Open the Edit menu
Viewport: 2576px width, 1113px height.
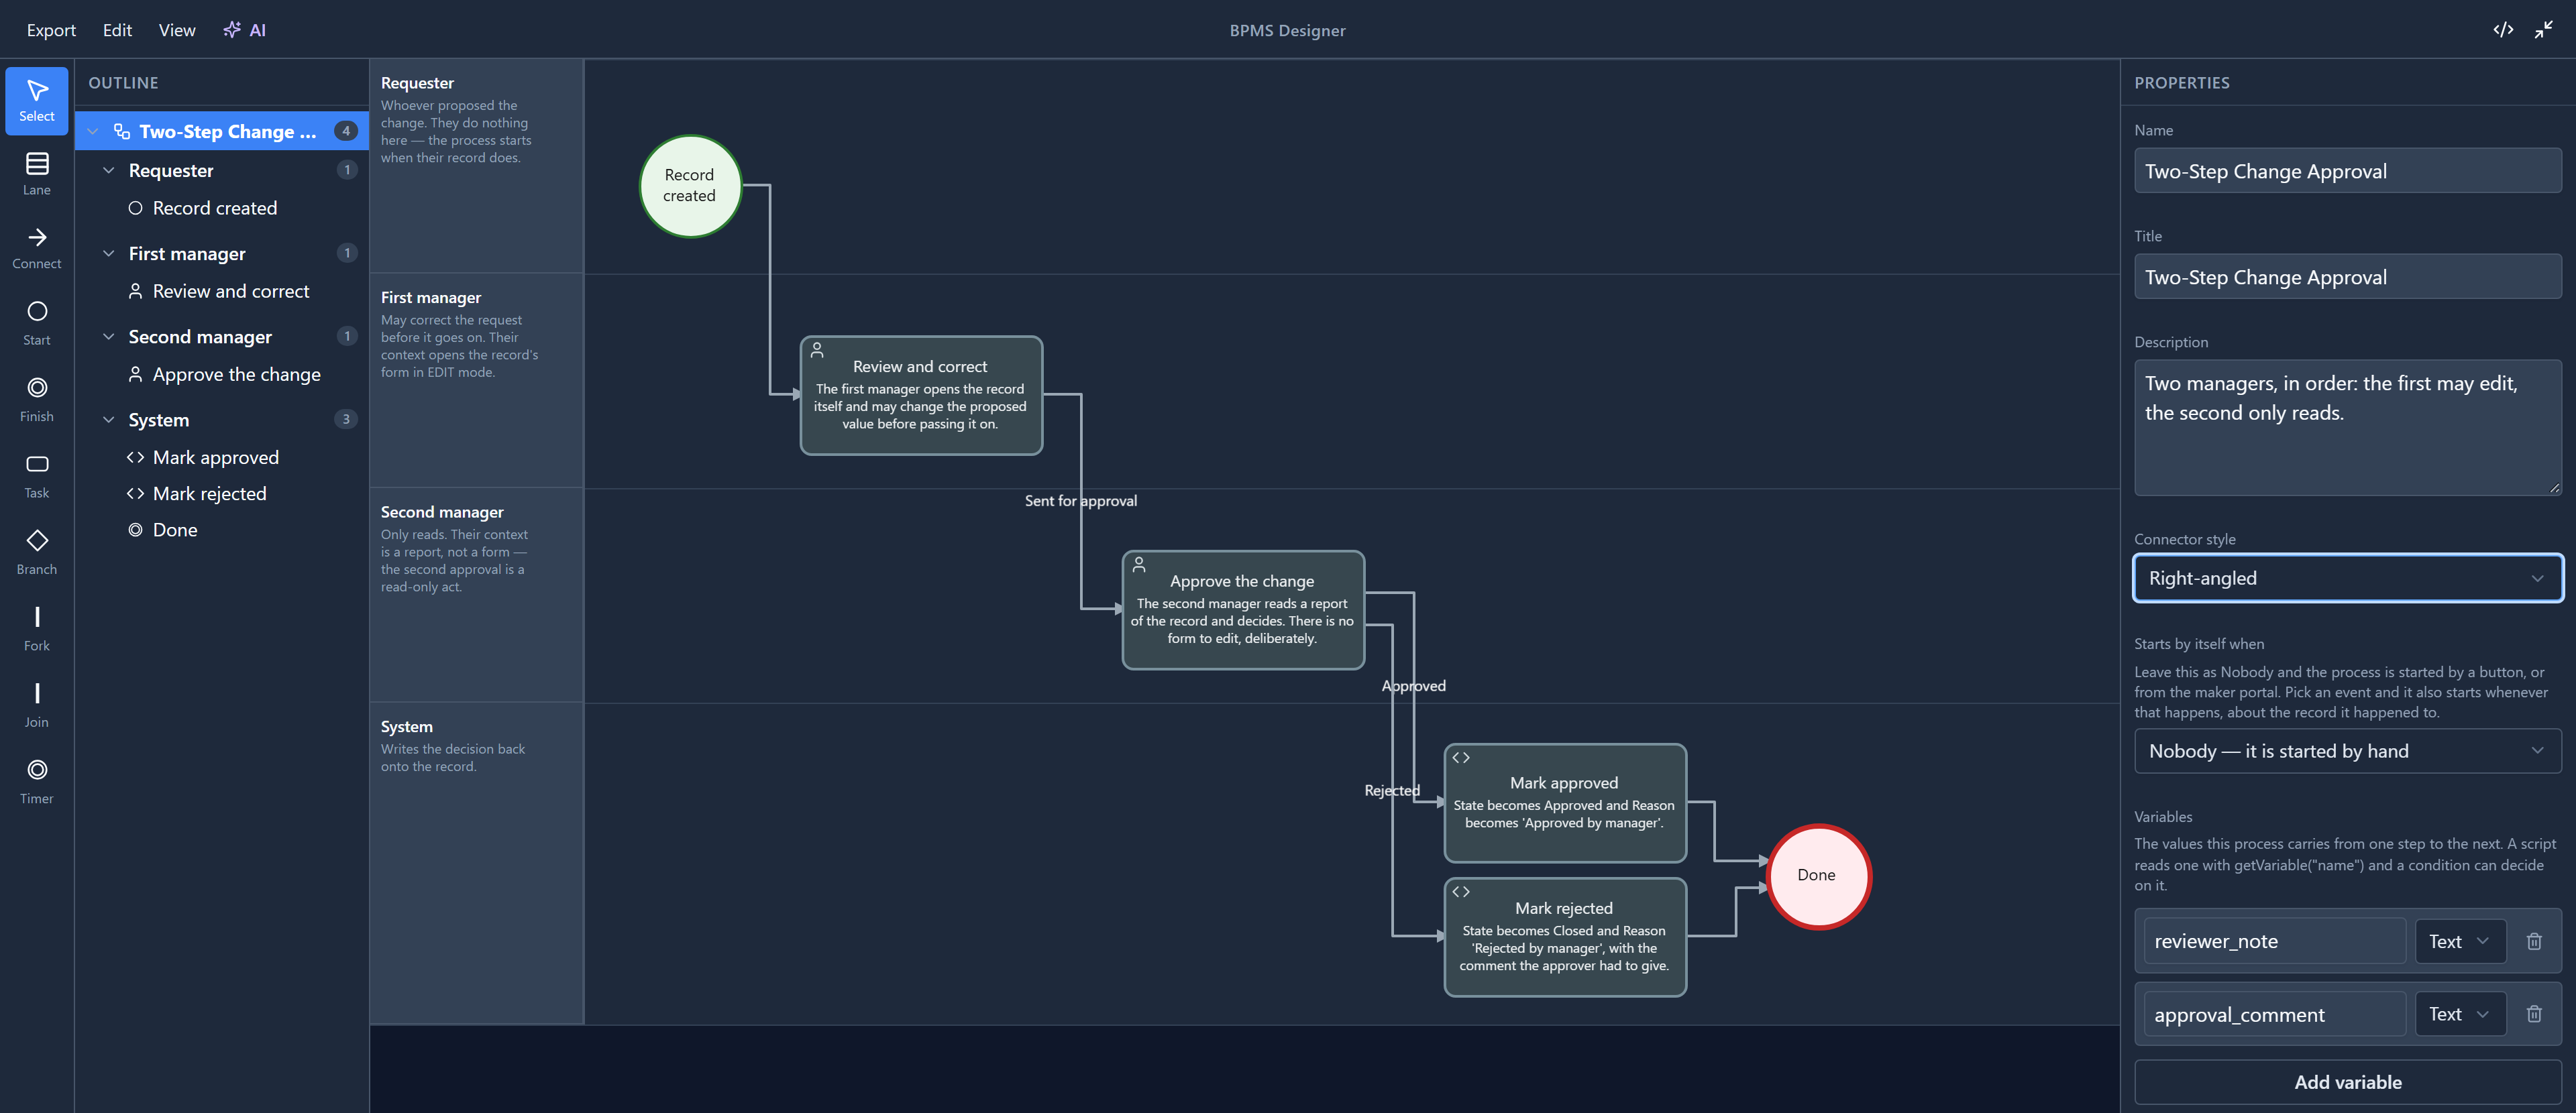pyautogui.click(x=117, y=30)
